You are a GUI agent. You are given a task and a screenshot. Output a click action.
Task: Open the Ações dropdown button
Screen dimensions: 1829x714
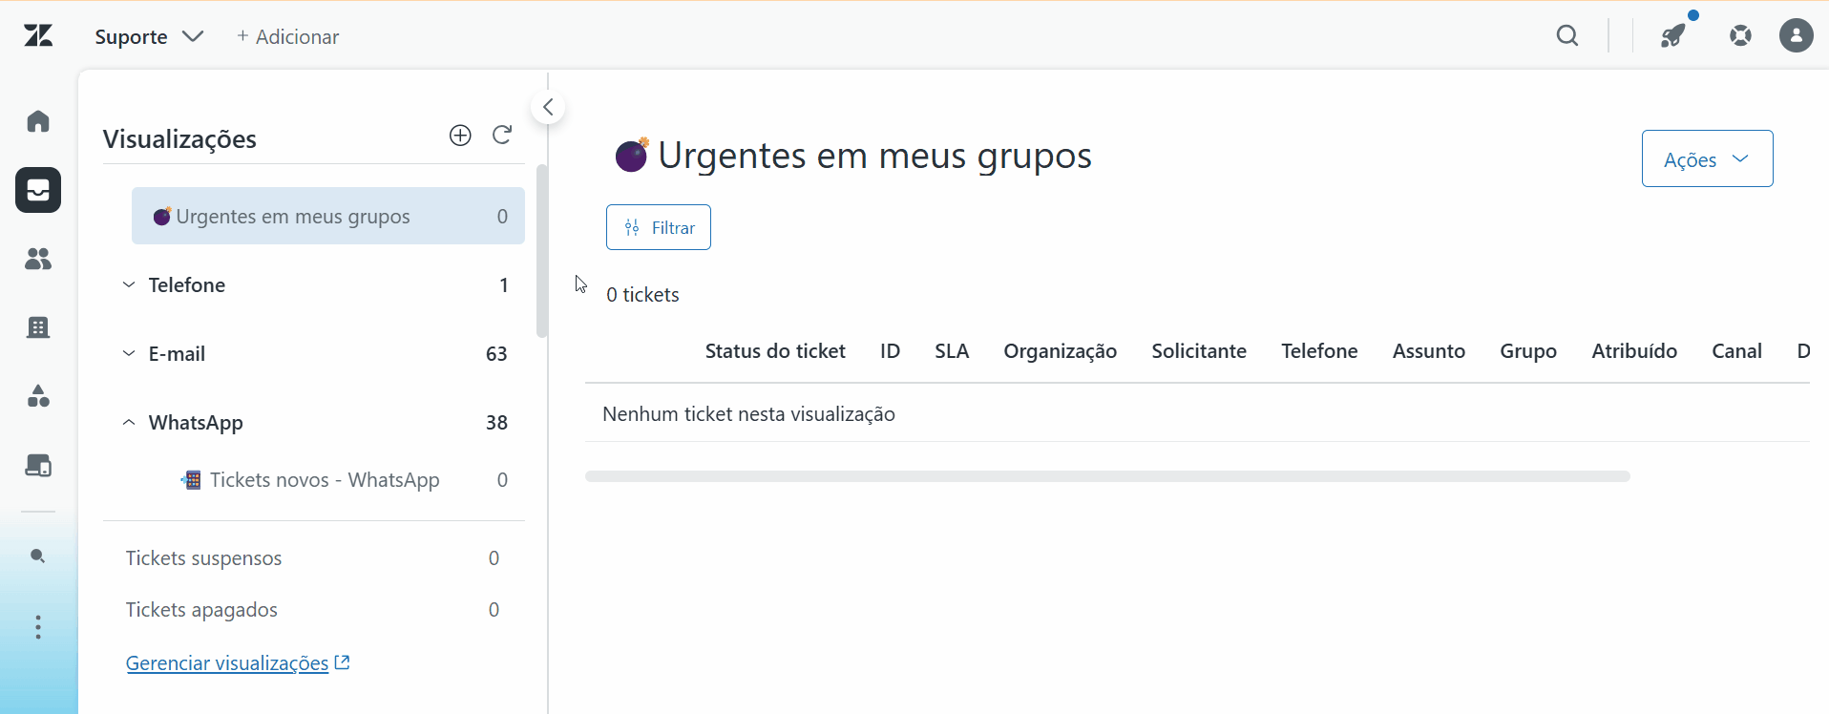click(x=1707, y=158)
